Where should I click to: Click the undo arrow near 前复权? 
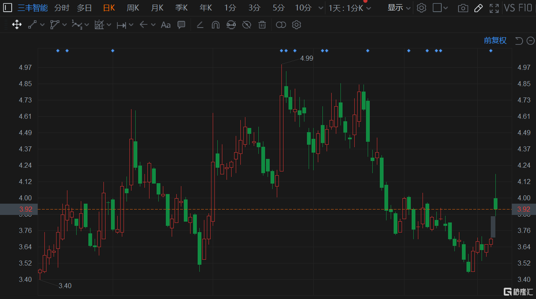coord(519,41)
